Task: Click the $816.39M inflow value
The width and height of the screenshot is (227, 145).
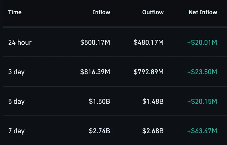Action: [x=95, y=72]
